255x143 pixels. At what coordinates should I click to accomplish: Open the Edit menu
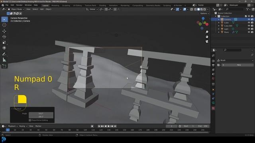click(12, 5)
